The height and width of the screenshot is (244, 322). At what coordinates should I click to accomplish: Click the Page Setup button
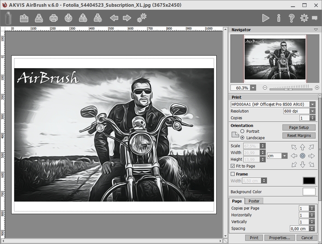pyautogui.click(x=299, y=128)
